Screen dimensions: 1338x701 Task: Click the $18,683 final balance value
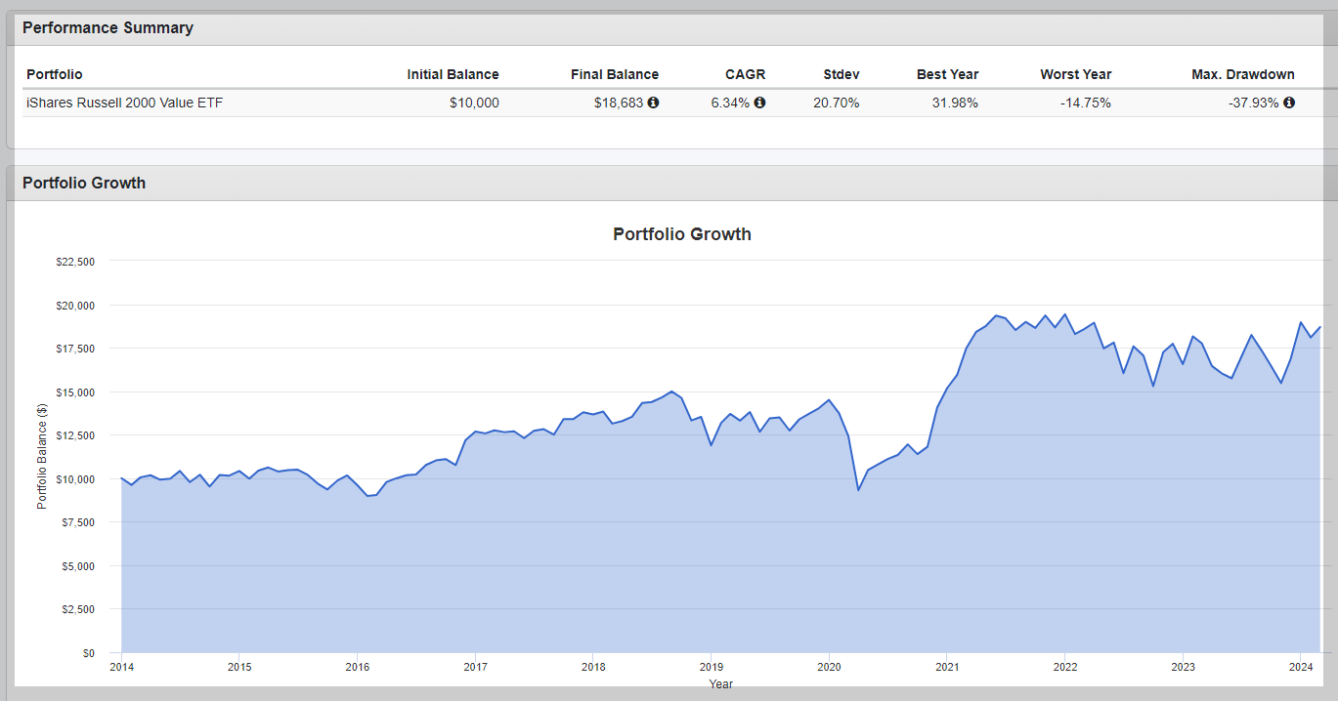(619, 103)
